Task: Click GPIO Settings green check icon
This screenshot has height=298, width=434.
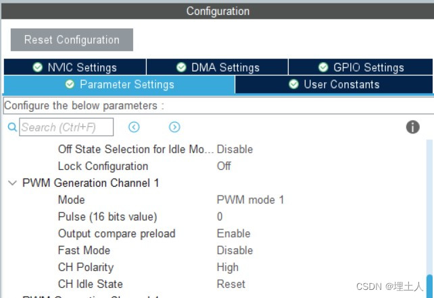Action: tap(323, 67)
